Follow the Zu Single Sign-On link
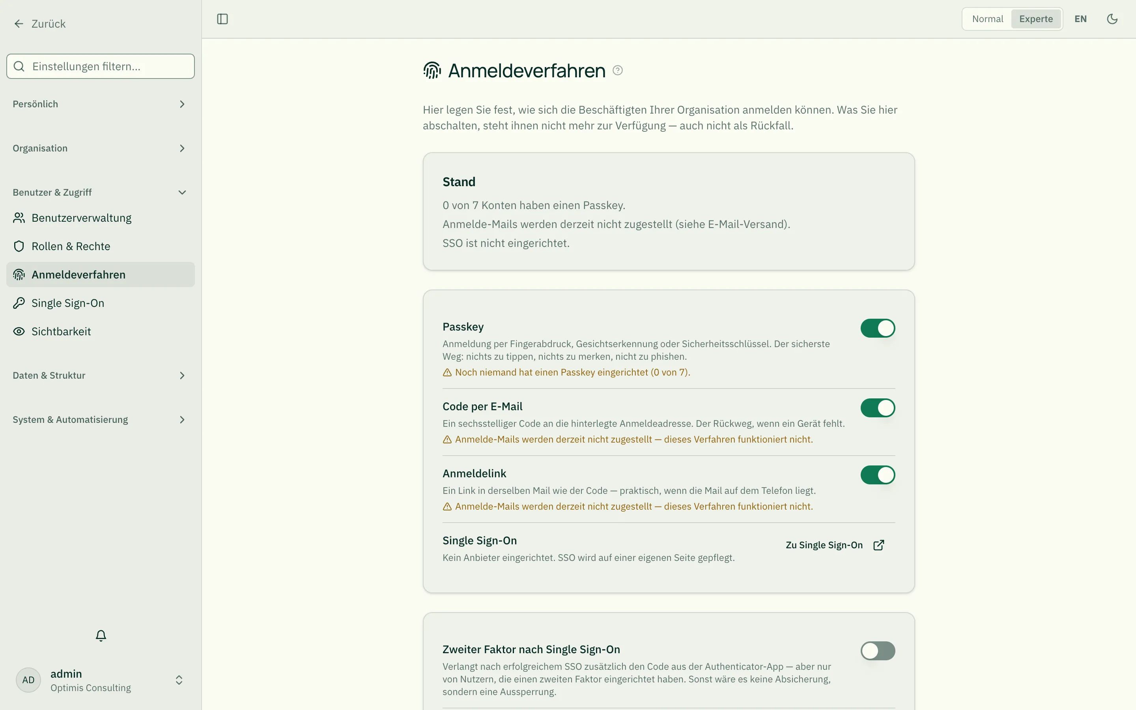The image size is (1136, 710). pyautogui.click(x=835, y=545)
